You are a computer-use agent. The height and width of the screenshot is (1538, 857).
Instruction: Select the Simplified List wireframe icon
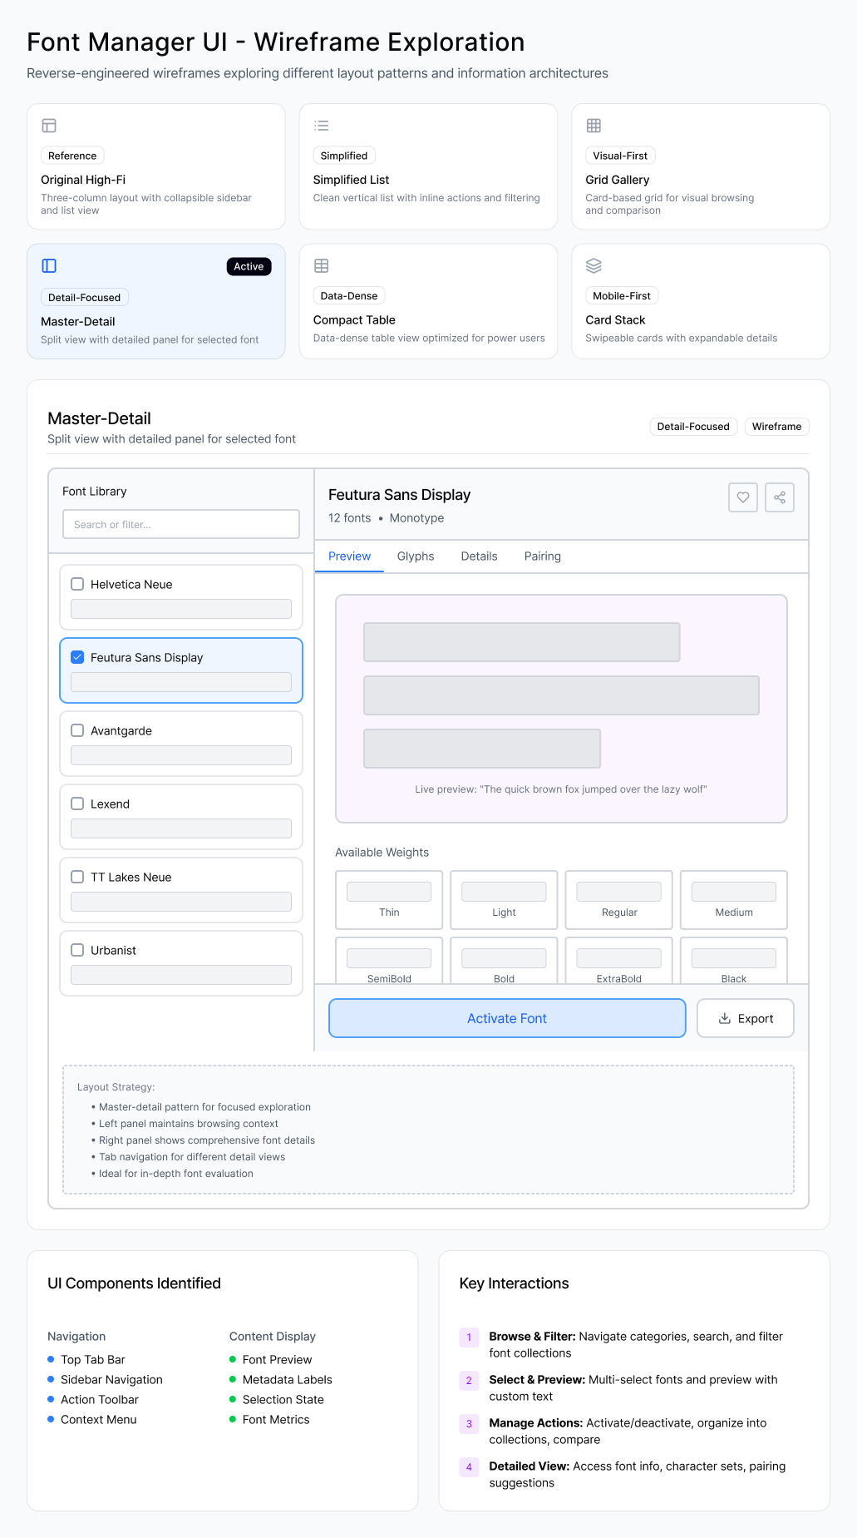tap(322, 126)
